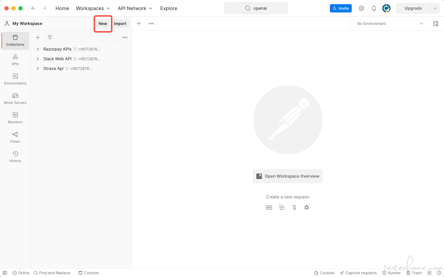Open the Monitors sidebar panel
444x277 pixels.
(x=15, y=118)
